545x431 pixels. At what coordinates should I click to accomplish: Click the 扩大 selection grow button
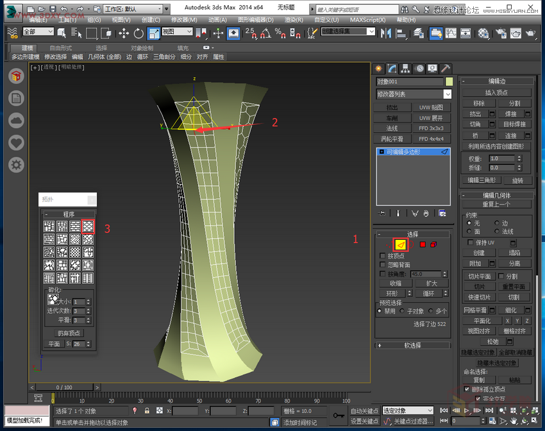click(432, 283)
